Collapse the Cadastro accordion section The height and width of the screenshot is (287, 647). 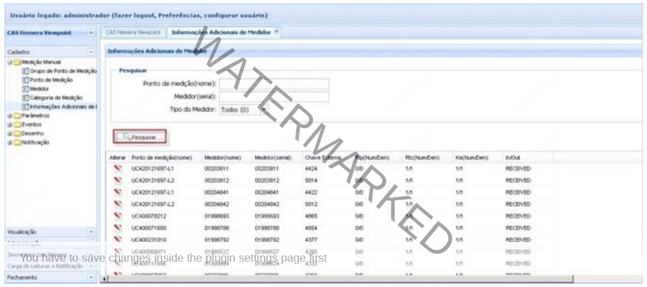tap(92, 52)
